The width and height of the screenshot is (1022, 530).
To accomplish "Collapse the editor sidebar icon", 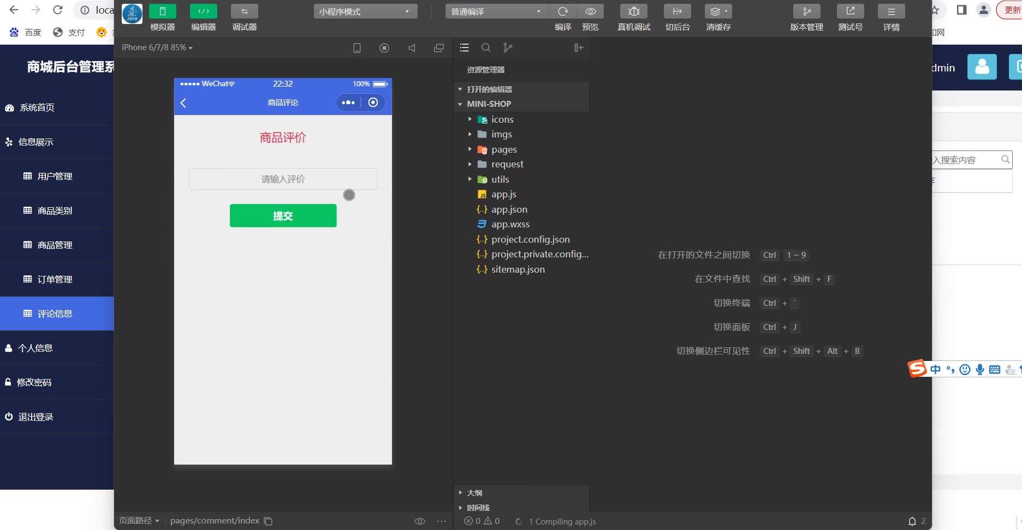I will pos(579,48).
